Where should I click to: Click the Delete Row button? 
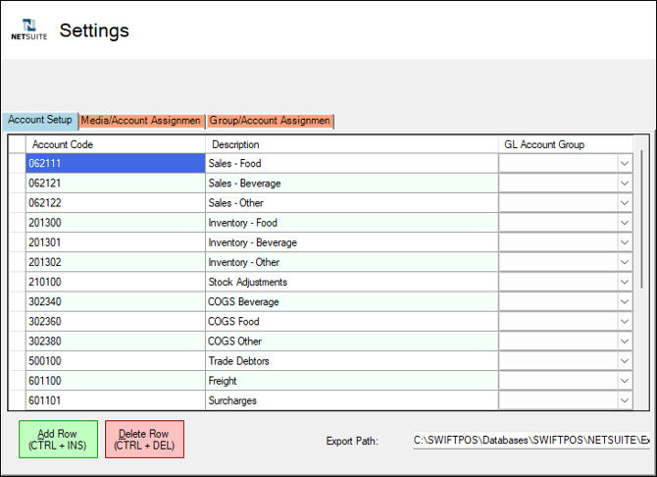point(144,440)
